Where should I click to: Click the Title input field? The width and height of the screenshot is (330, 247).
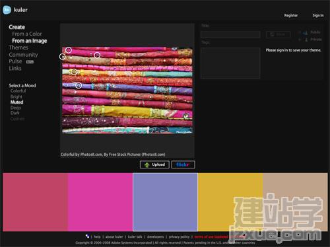click(x=230, y=34)
